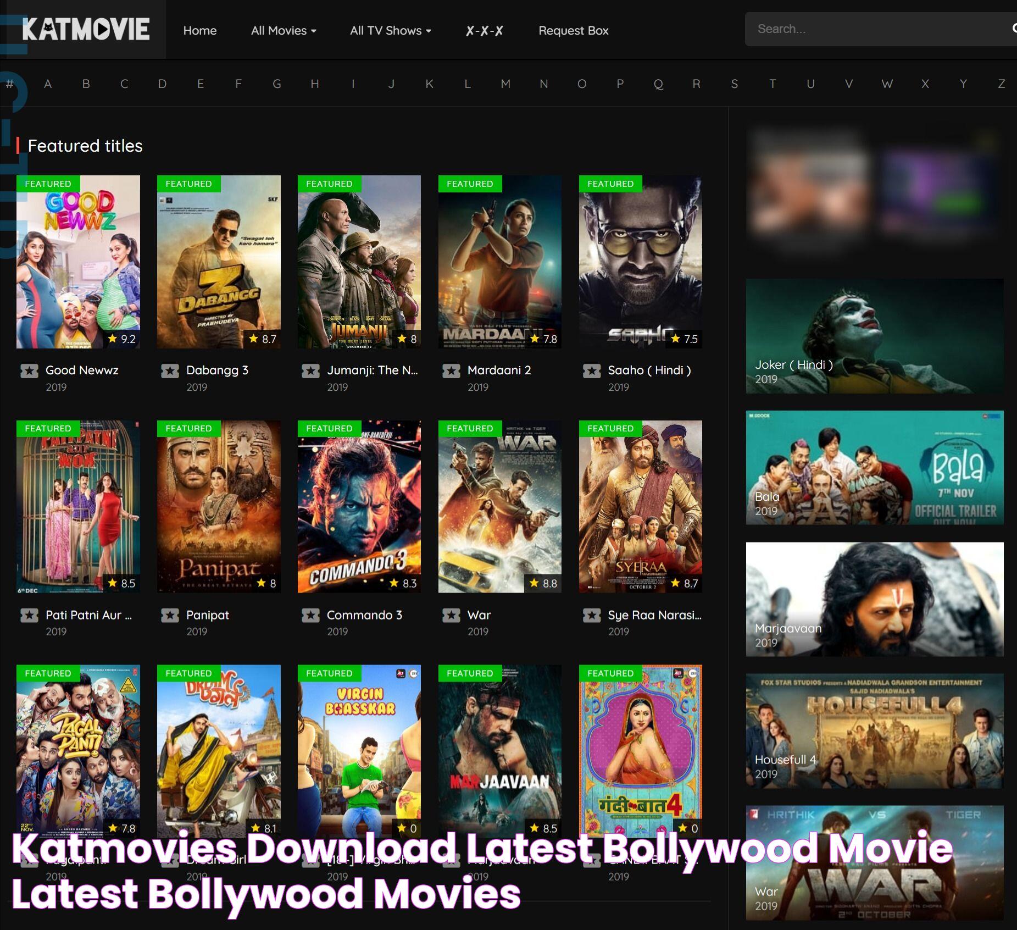This screenshot has height=930, width=1017.
Task: Click the star icon beside War title
Action: [x=451, y=616]
